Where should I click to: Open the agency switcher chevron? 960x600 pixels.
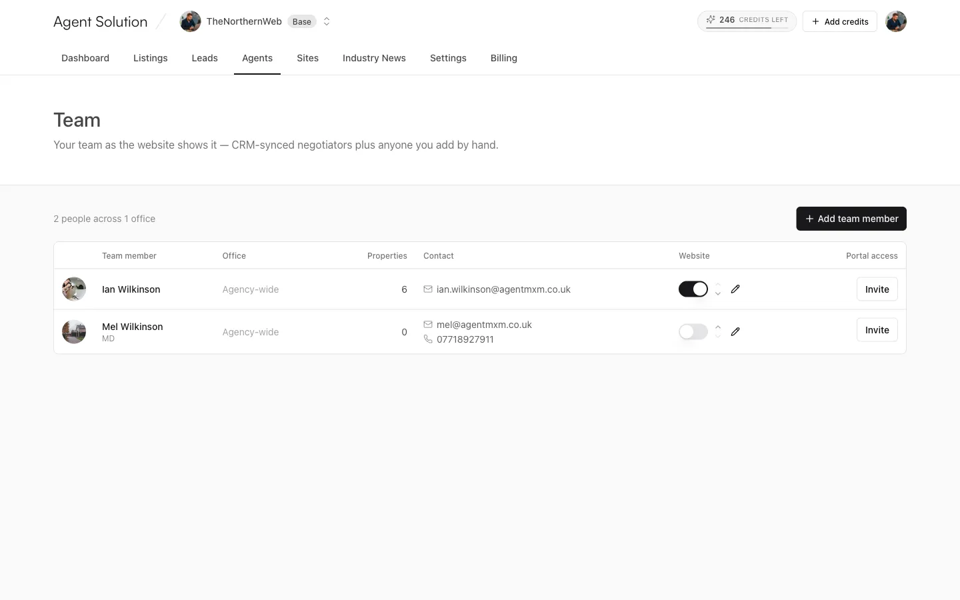(327, 21)
